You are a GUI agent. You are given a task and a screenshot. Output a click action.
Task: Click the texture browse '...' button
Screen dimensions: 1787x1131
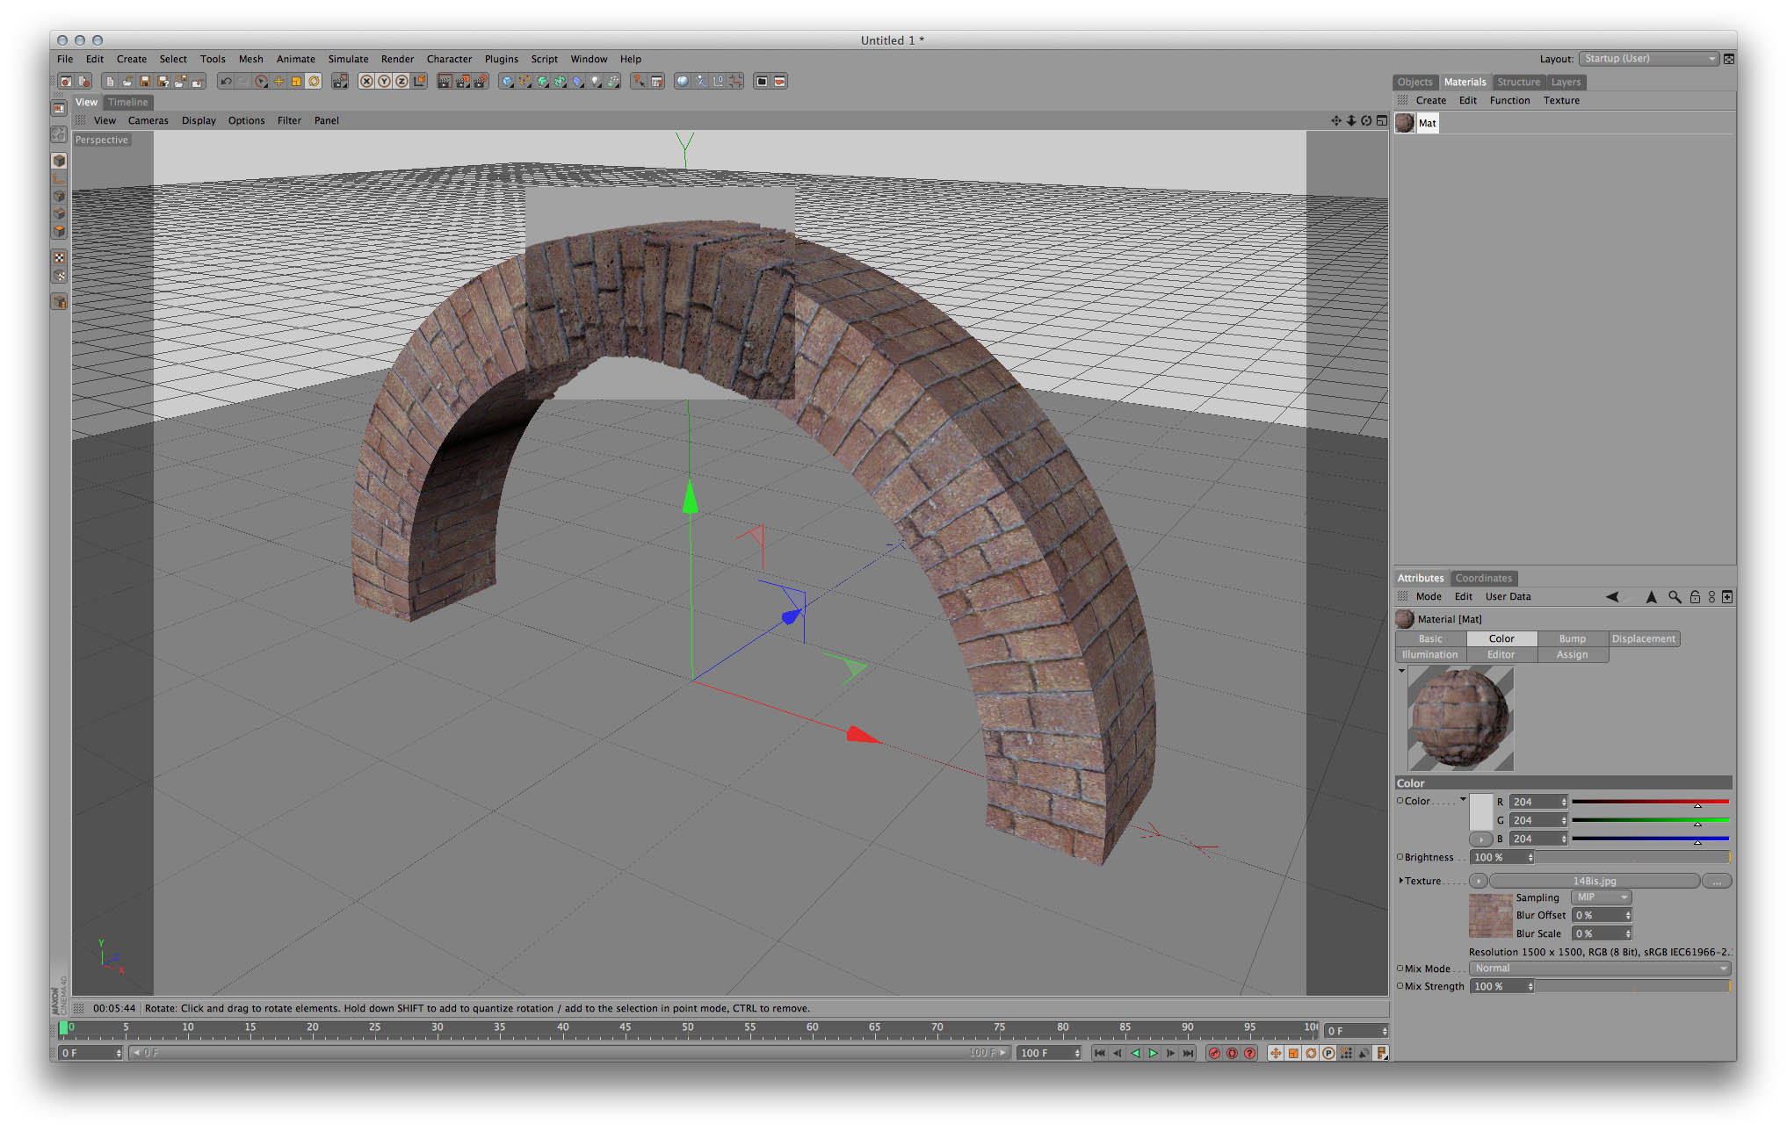pos(1716,881)
